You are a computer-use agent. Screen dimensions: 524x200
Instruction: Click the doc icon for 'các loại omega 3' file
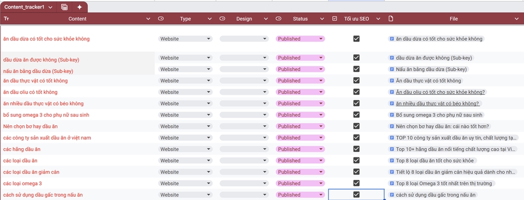pos(392,183)
